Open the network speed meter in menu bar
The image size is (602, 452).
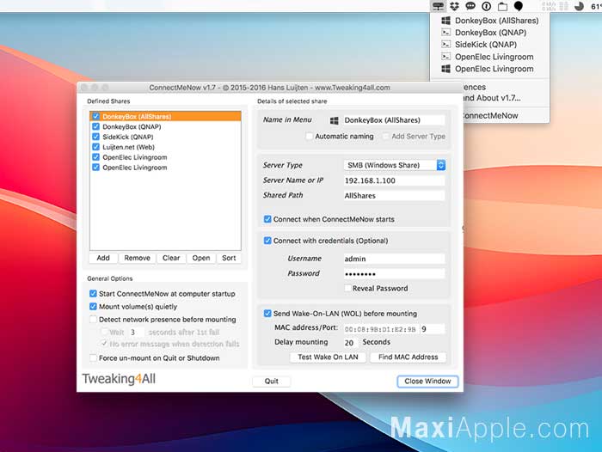(x=549, y=6)
